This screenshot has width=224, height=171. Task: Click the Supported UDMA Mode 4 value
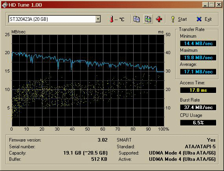182,153
